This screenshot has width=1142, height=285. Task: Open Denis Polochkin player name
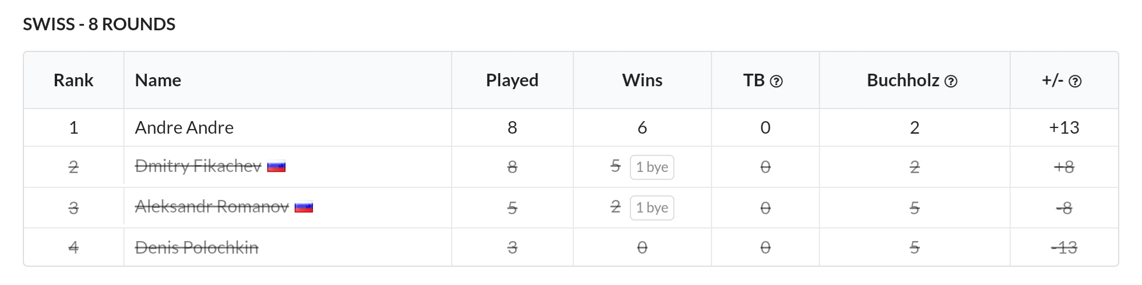click(196, 247)
